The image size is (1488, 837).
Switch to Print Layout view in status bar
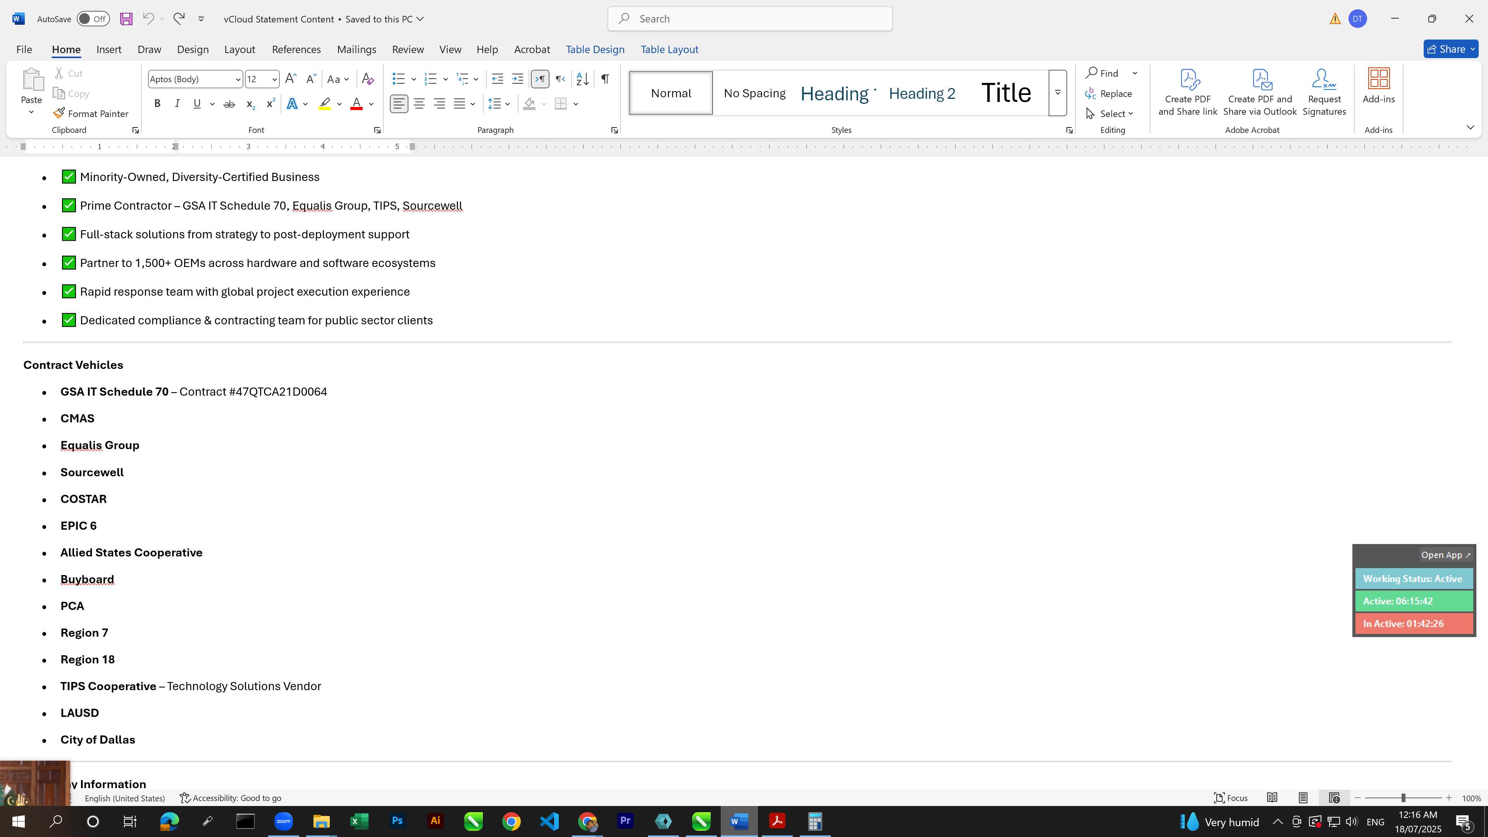[x=1303, y=798]
